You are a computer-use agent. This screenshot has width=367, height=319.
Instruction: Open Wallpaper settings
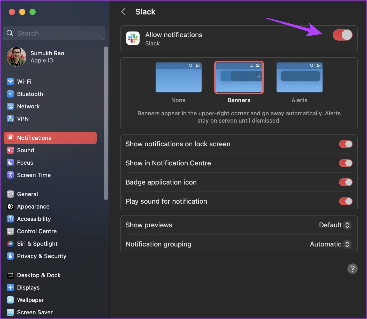click(50, 300)
